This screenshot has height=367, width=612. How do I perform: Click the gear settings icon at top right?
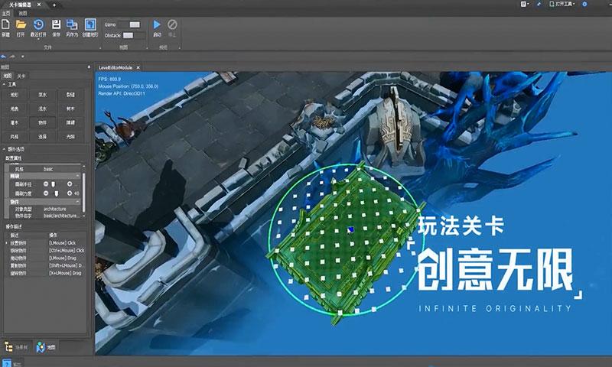coord(584,4)
